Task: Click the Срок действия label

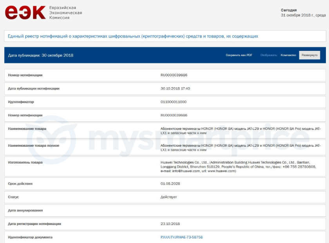Action: pos(20,184)
